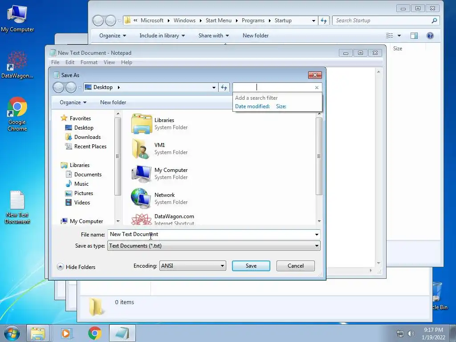The width and height of the screenshot is (456, 342).
Task: Add Date modified search filter
Action: [x=252, y=106]
